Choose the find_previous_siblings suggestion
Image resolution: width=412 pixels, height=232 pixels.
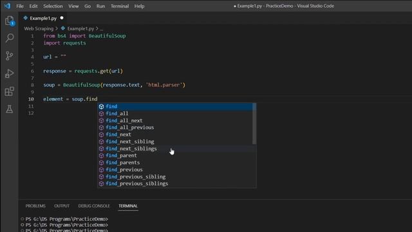(x=175, y=184)
